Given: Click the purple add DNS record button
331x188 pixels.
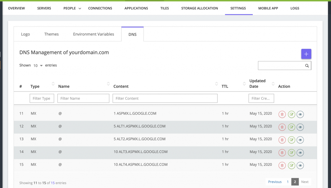Looking at the screenshot, I should coord(306,54).
